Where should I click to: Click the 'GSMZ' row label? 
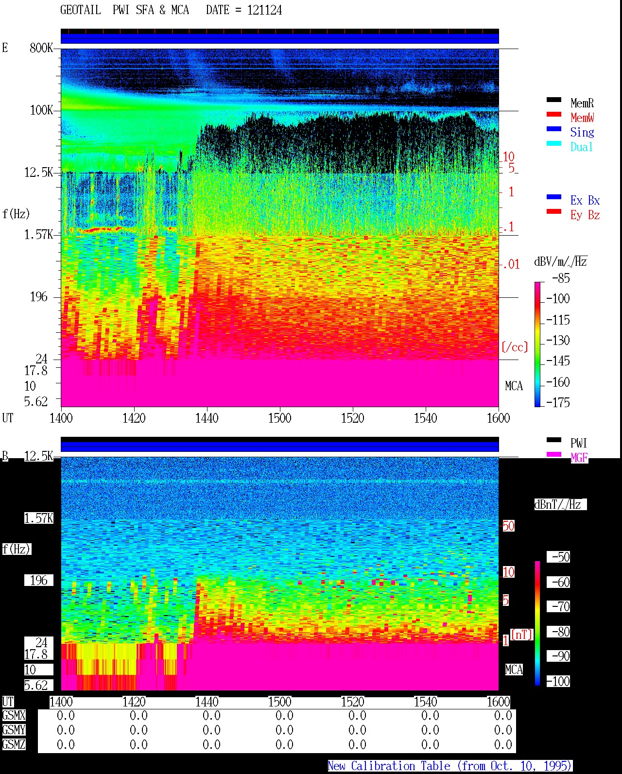[14, 744]
